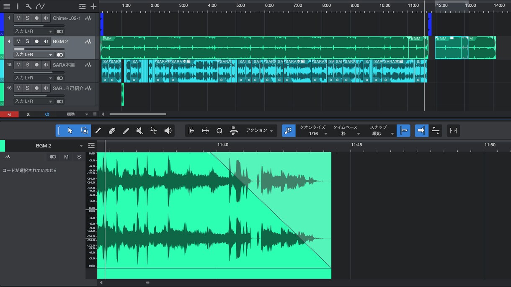Select the Range selection tool
This screenshot has height=287, width=511.
pyautogui.click(x=84, y=131)
